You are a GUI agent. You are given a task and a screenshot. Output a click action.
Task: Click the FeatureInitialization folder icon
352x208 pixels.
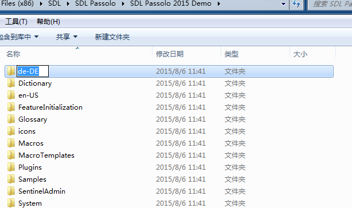click(x=11, y=107)
